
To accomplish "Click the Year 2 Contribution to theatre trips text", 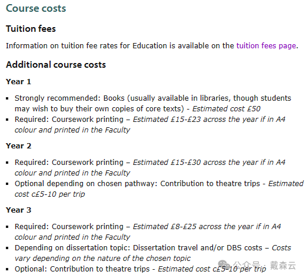I will pos(210,184).
